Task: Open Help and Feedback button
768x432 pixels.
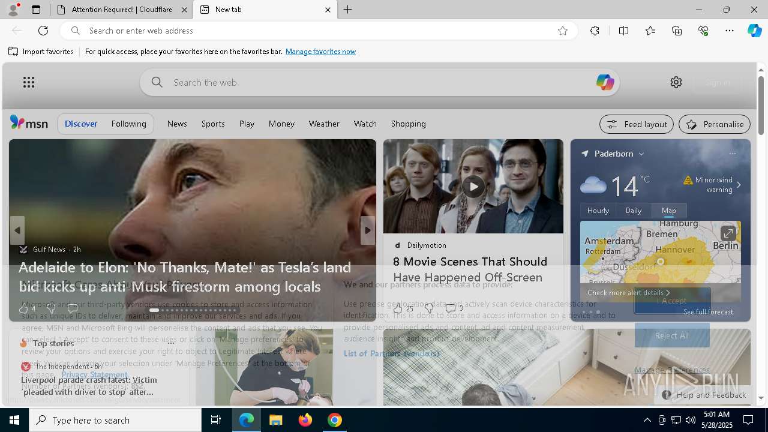Action: pos(705,395)
